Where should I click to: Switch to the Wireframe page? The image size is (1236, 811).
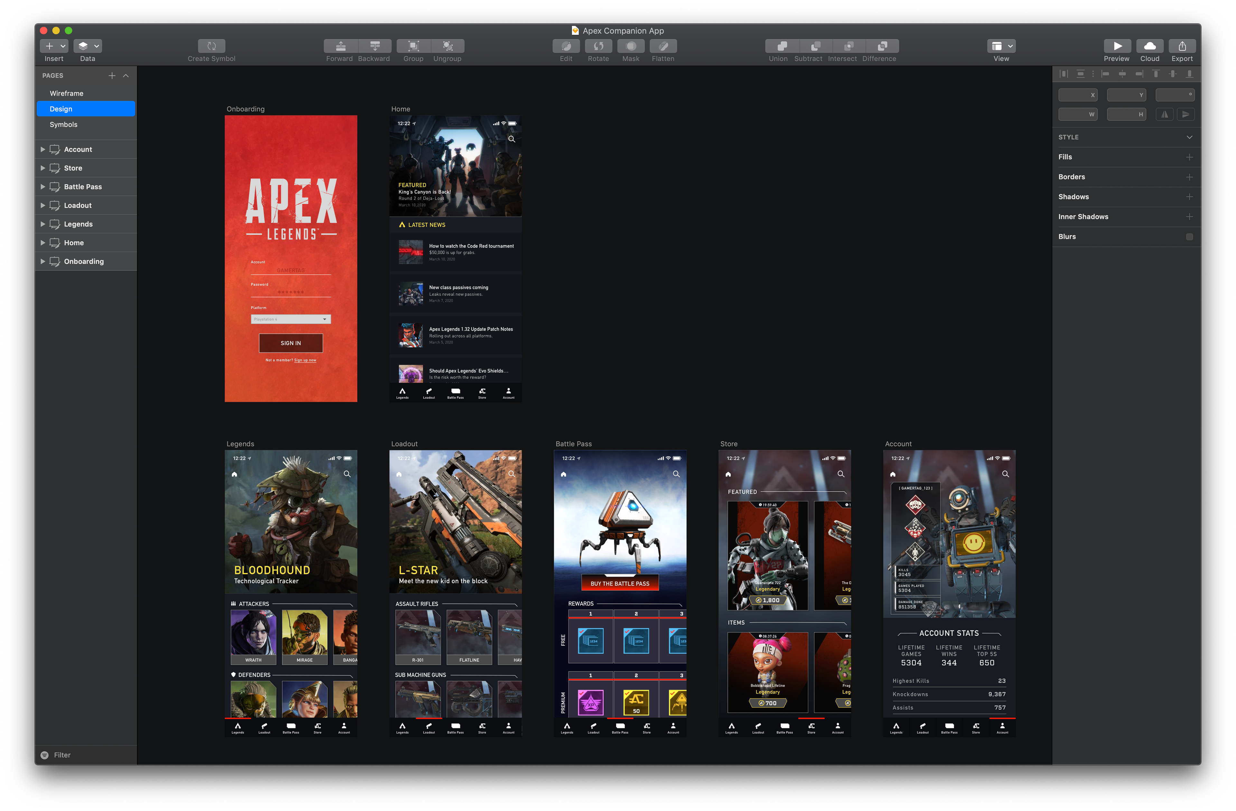67,94
